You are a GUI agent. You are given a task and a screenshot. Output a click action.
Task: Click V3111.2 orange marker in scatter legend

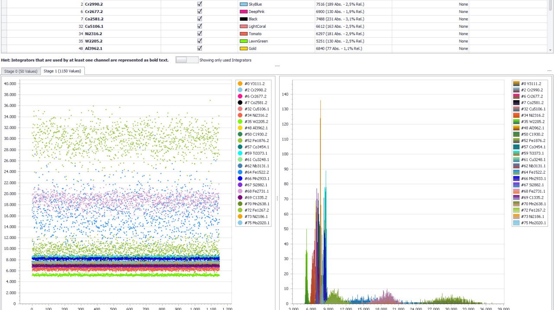[x=240, y=84]
